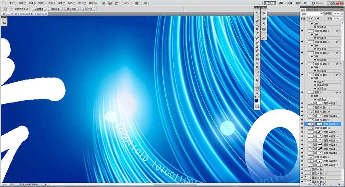Switch to the 基本功能 workspace
This screenshot has width=345, height=187.
coord(270,3)
